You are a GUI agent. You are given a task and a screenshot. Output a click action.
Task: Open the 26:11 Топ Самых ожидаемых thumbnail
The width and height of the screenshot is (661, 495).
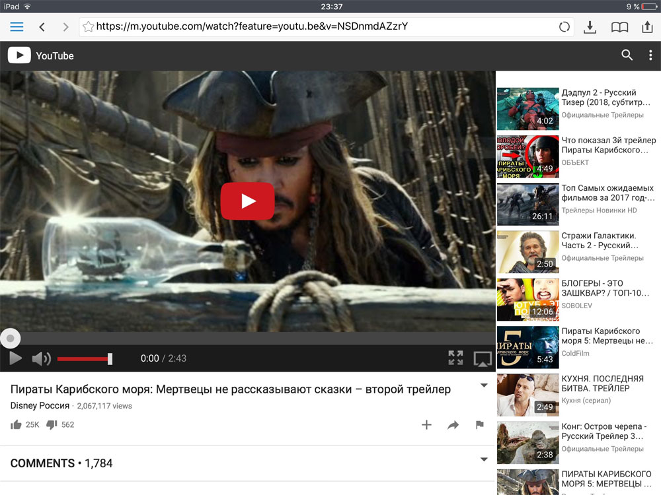coord(527,204)
